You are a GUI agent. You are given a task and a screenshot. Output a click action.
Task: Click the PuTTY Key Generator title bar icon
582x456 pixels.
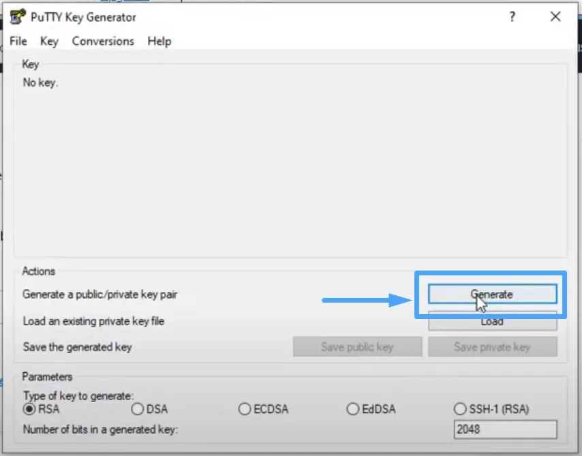pos(18,17)
